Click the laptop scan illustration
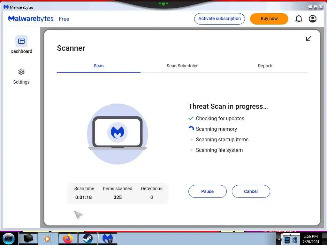The width and height of the screenshot is (327, 245). pyautogui.click(x=118, y=134)
